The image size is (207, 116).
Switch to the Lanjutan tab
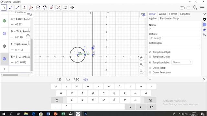(x=185, y=14)
